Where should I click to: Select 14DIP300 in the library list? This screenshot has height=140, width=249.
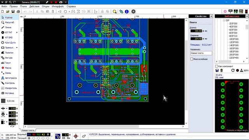234,45
